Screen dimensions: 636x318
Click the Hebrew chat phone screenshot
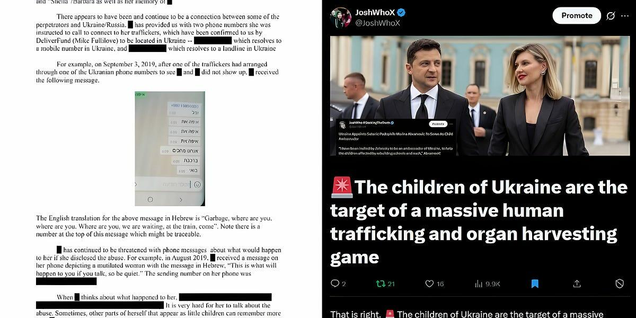tap(170, 148)
